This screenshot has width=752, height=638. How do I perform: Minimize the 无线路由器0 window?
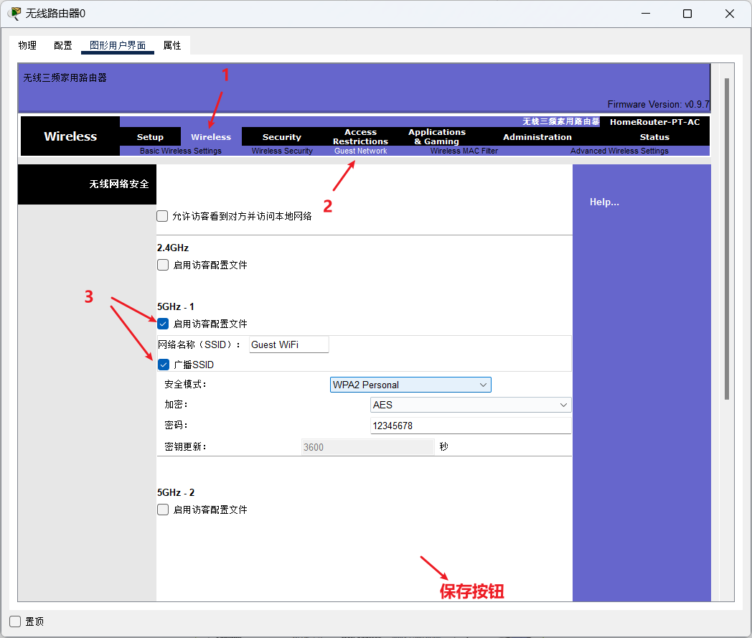point(646,14)
